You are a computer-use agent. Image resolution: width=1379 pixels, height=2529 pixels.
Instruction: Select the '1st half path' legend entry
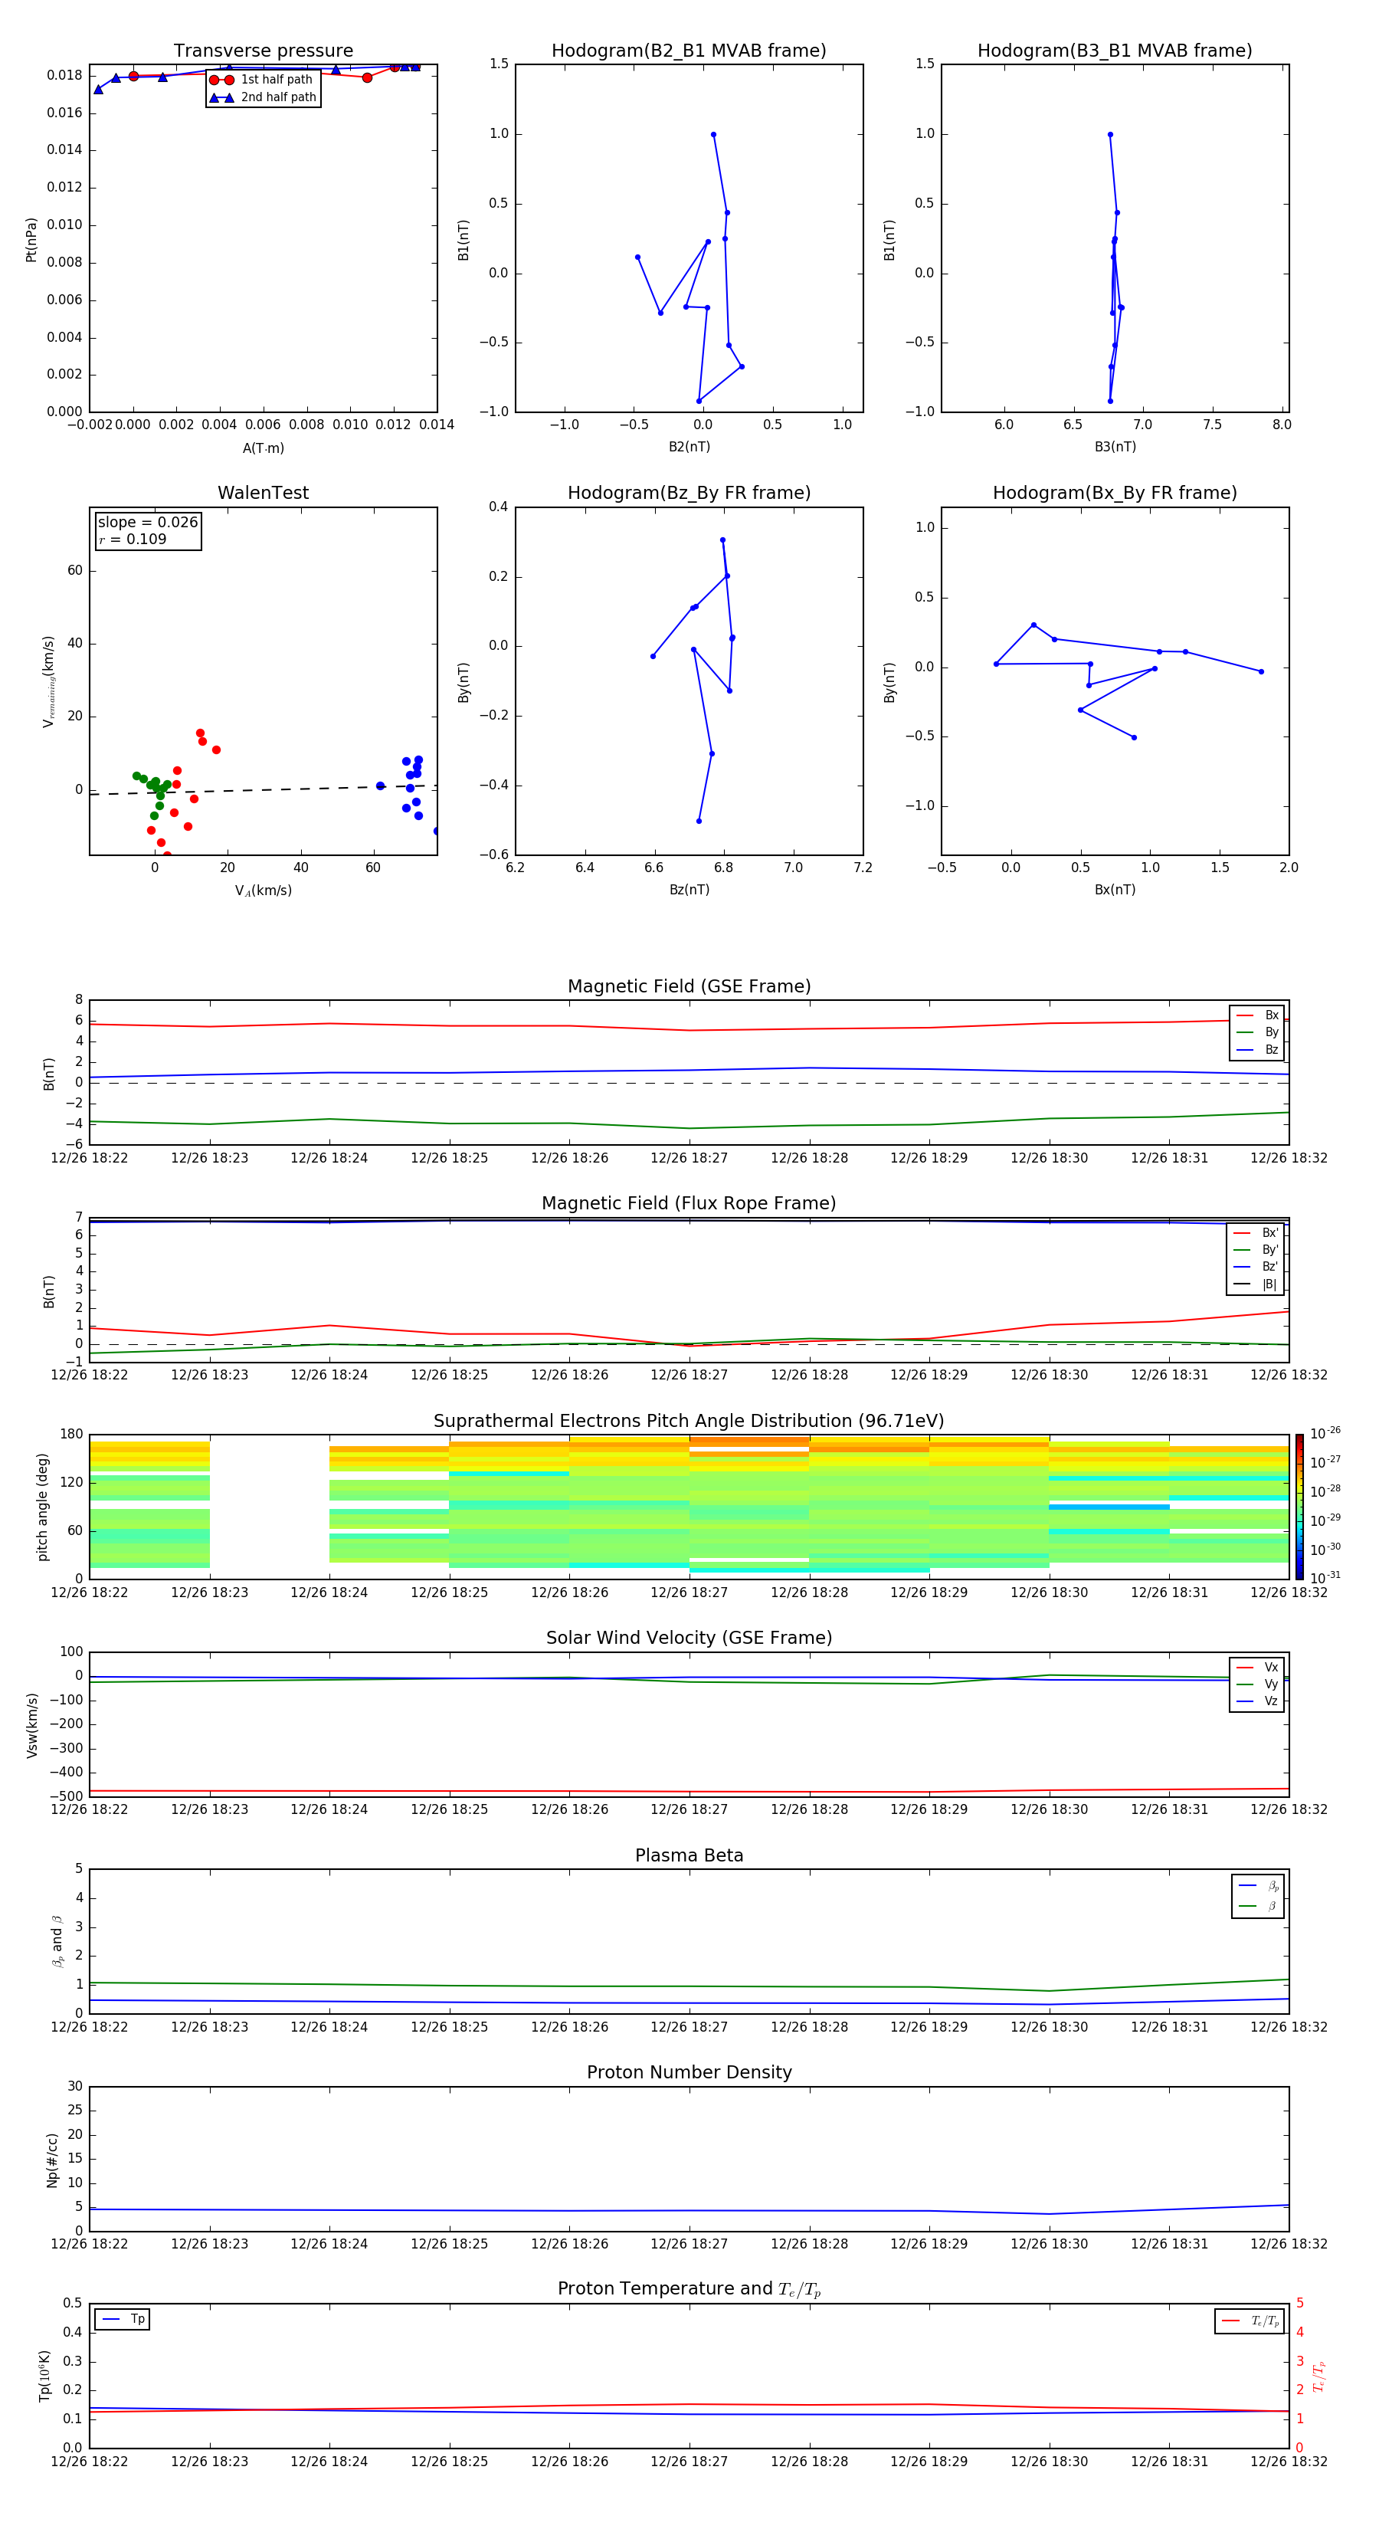click(x=262, y=80)
